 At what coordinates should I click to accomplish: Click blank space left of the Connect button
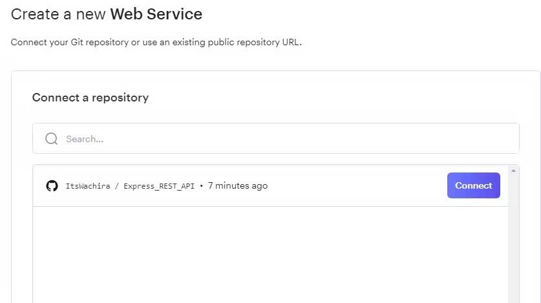pos(355,186)
